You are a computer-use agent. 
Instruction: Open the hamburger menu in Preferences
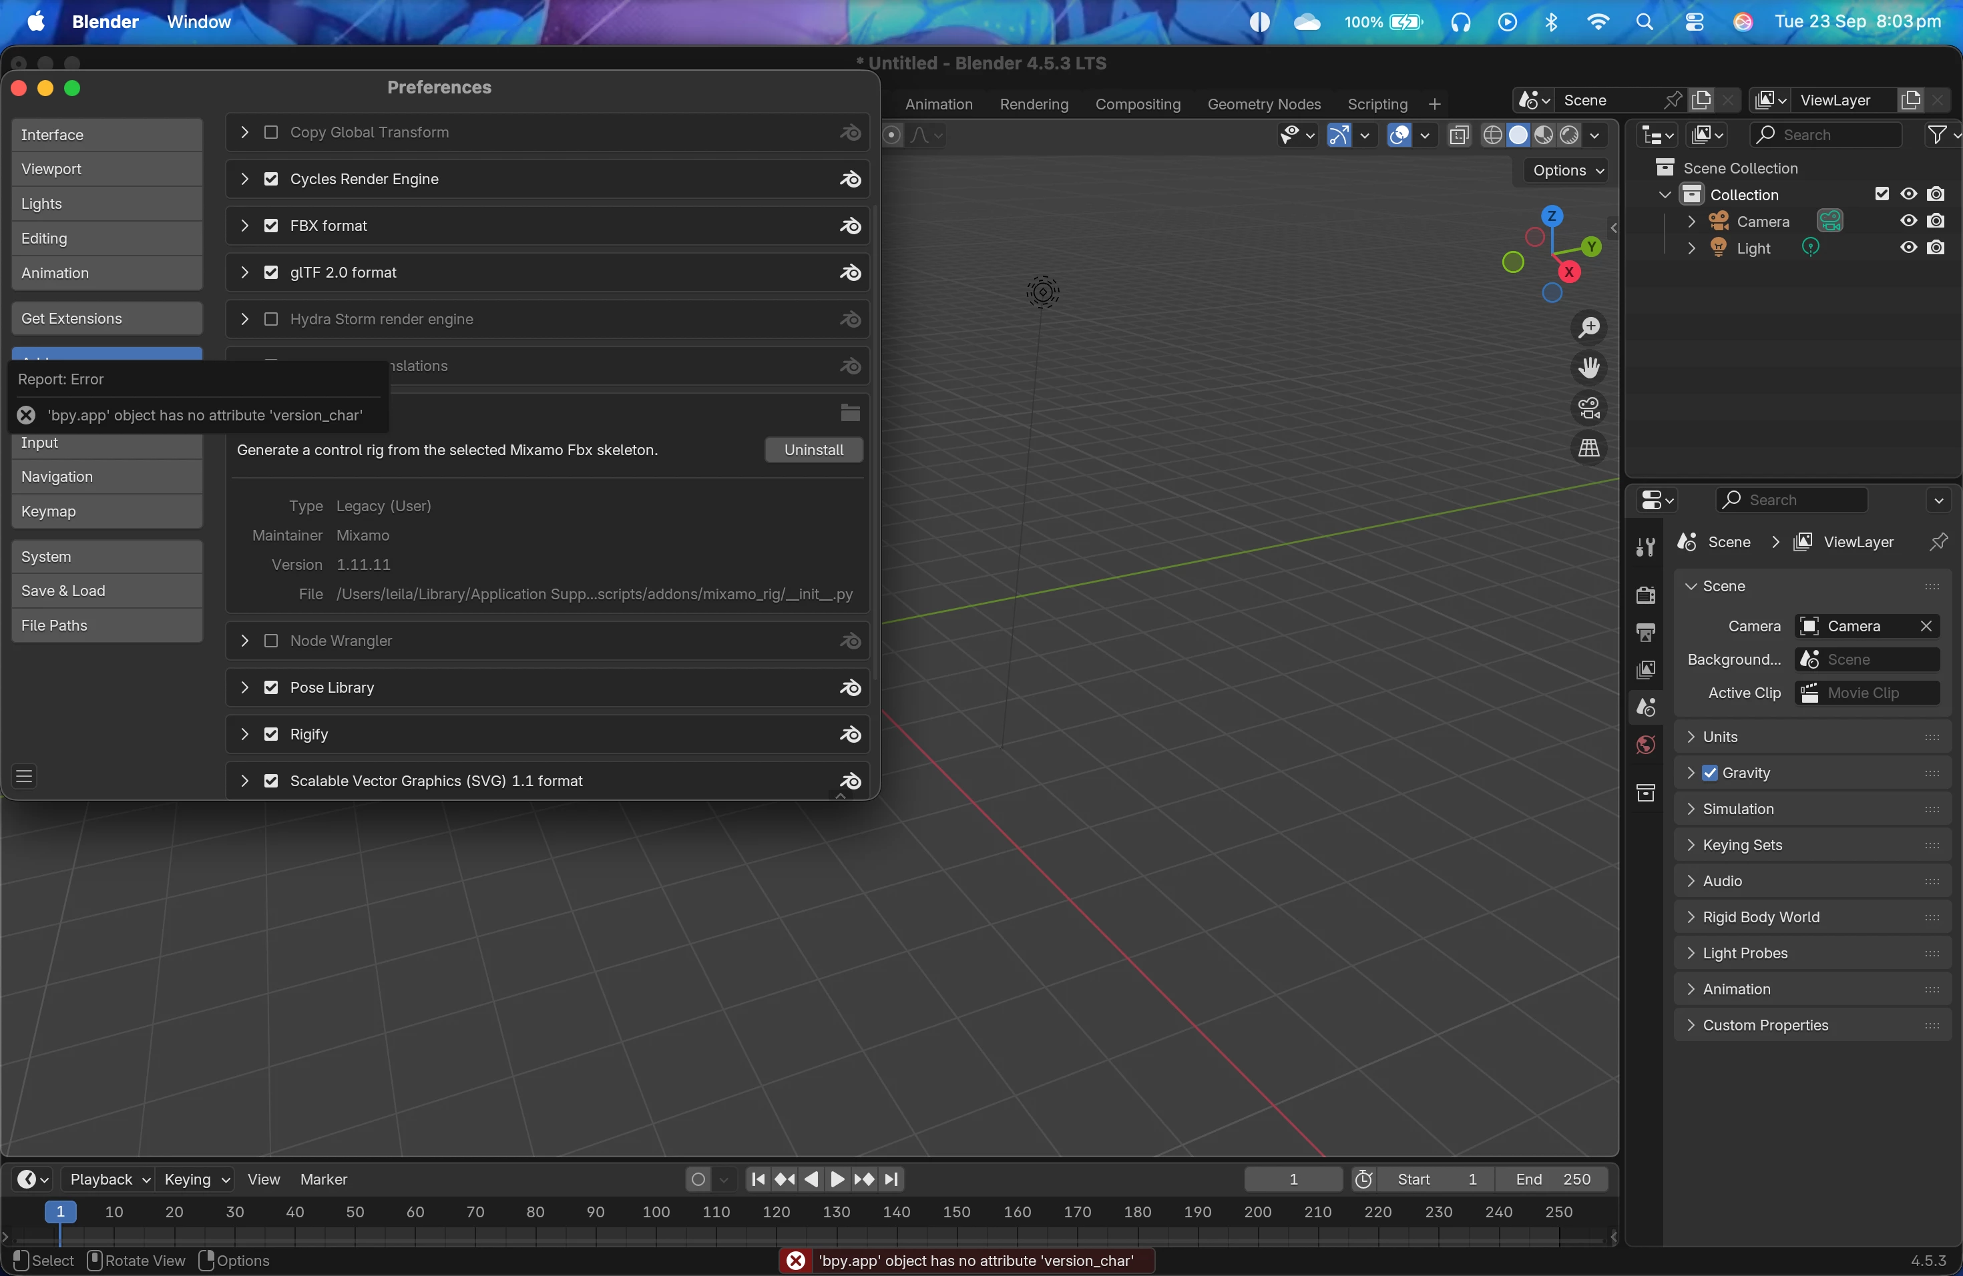25,777
